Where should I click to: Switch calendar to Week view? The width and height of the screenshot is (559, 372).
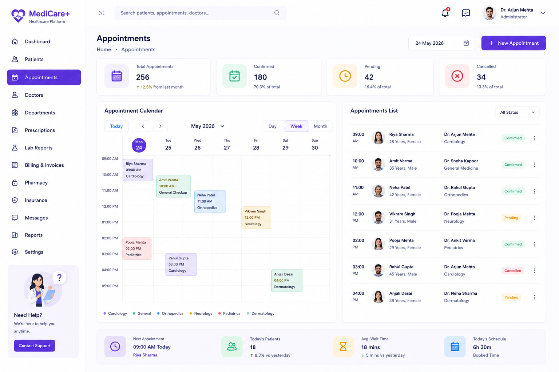[296, 126]
